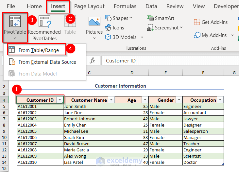
Task: Open the Age column filter dropdown
Action: coord(145,100)
